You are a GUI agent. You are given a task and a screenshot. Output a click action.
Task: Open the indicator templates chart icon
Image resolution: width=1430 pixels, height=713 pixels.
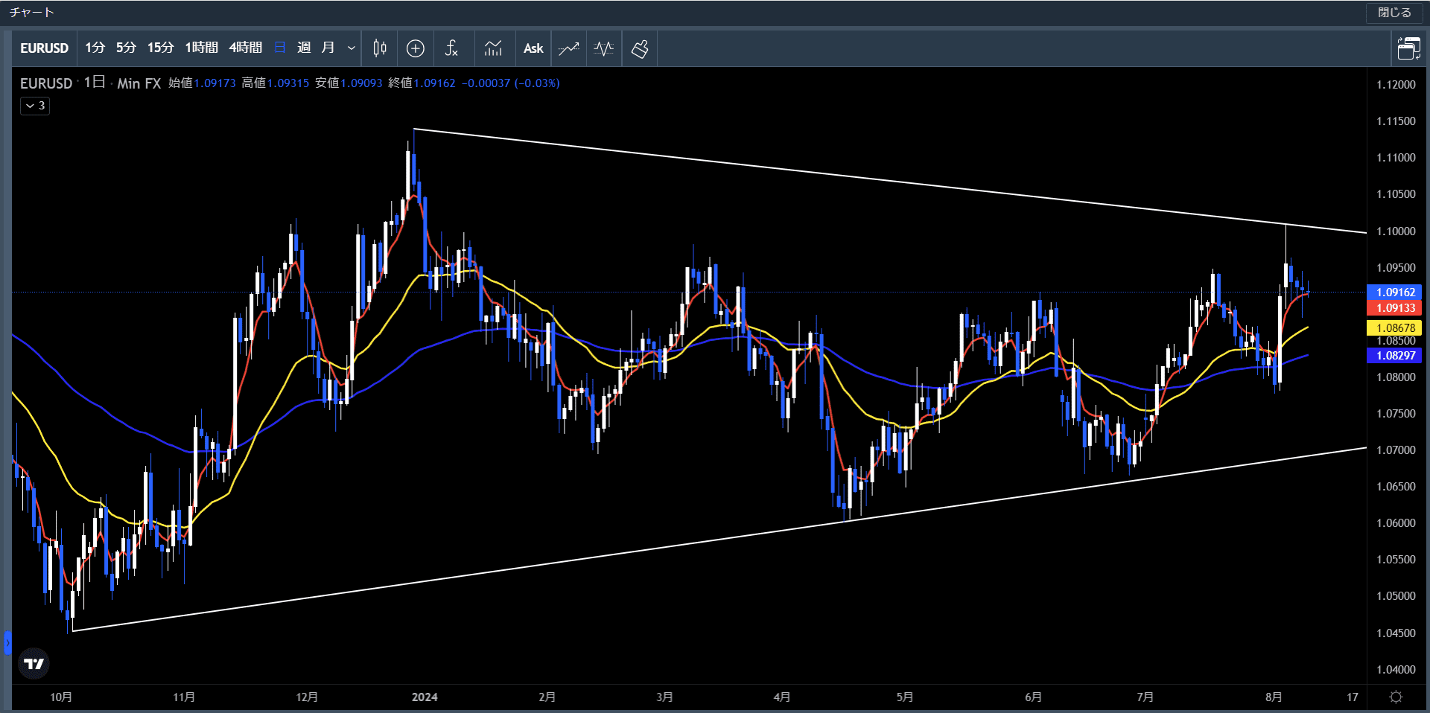pyautogui.click(x=493, y=48)
